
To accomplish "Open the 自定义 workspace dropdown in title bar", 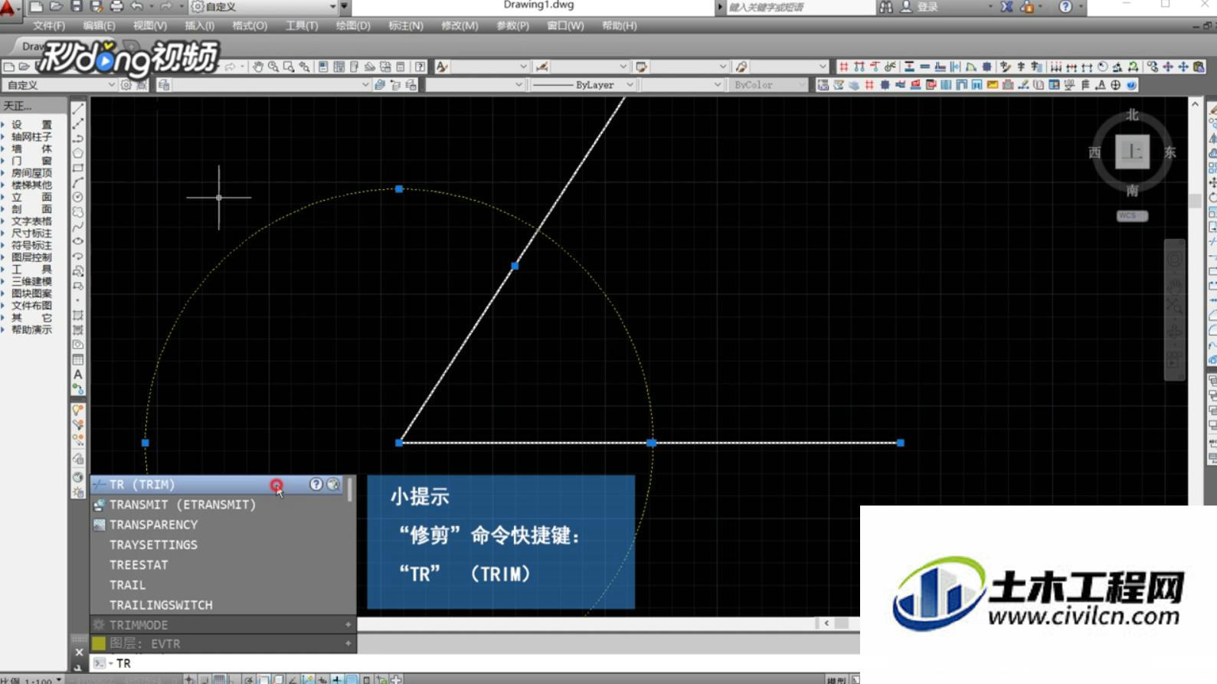I will (x=265, y=7).
